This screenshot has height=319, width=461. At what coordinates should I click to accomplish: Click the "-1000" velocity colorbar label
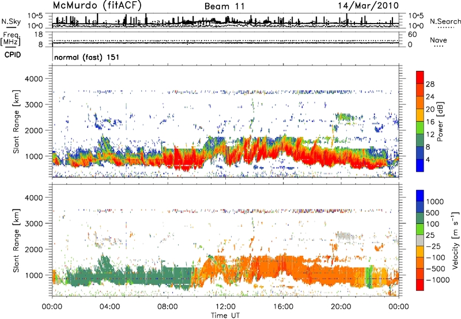click(437, 280)
